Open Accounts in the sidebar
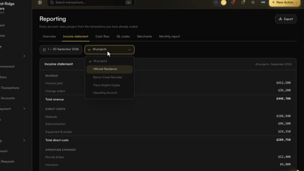 [8, 98]
